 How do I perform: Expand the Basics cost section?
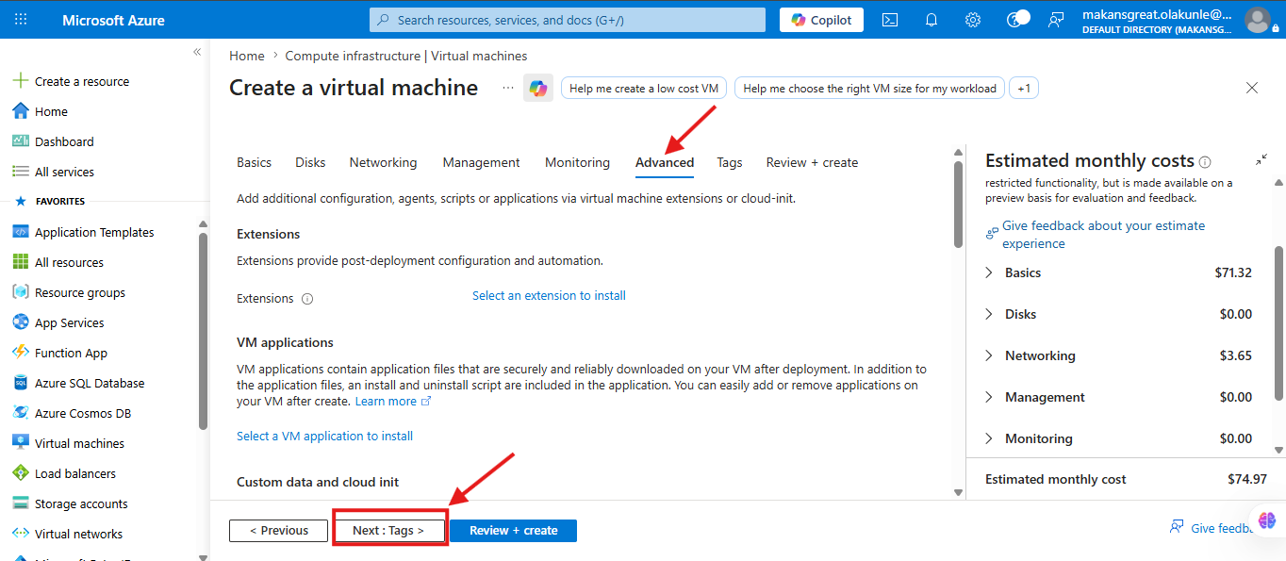pyautogui.click(x=989, y=272)
